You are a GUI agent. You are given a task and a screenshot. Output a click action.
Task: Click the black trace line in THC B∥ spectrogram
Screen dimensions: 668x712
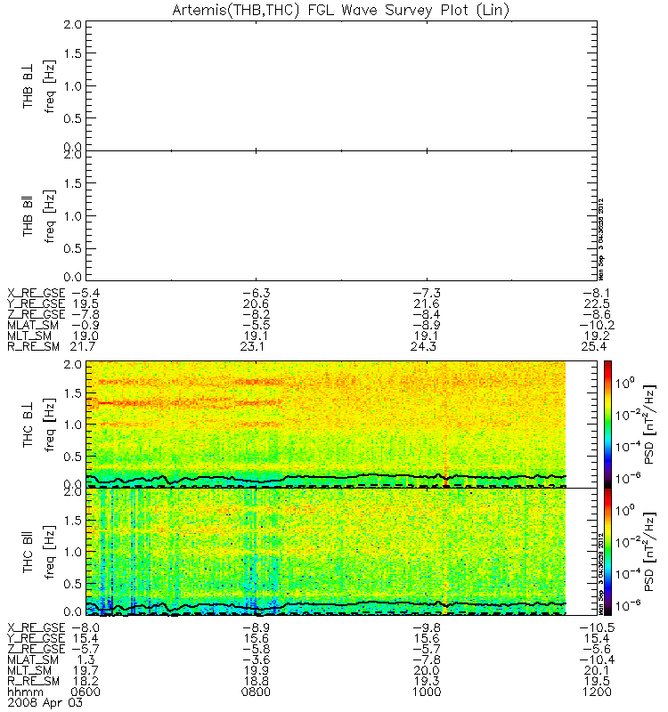click(x=325, y=605)
